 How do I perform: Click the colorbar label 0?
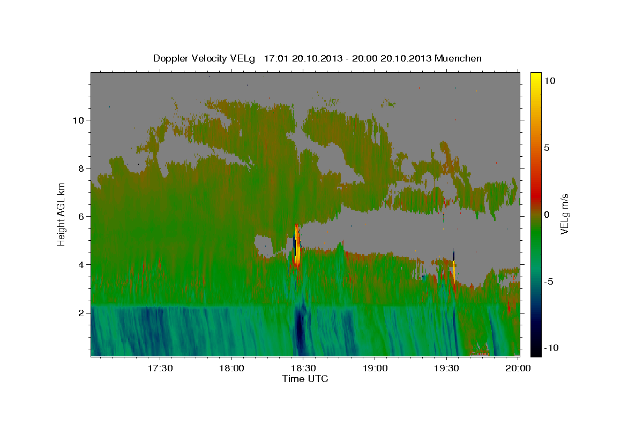[547, 215]
